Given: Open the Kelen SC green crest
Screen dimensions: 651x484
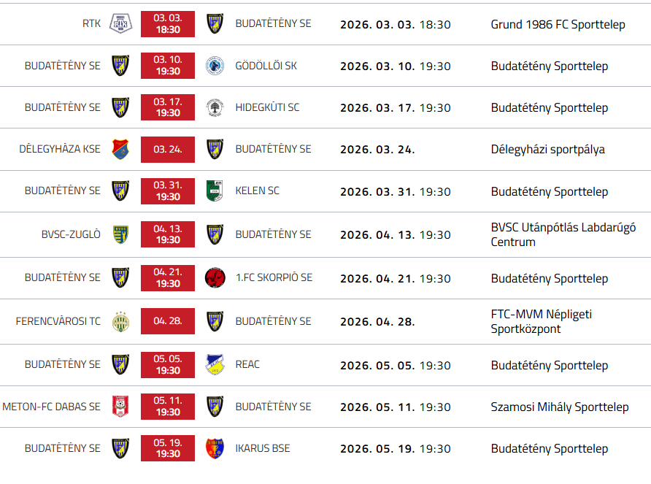Looking at the screenshot, I should 215,191.
